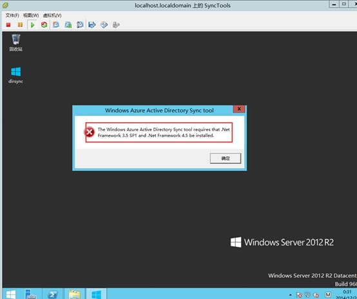
Task: Select the 回收站 recycle bin desktop icon
Action: coord(15,42)
